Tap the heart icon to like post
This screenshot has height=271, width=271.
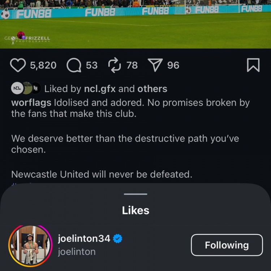(x=18, y=65)
